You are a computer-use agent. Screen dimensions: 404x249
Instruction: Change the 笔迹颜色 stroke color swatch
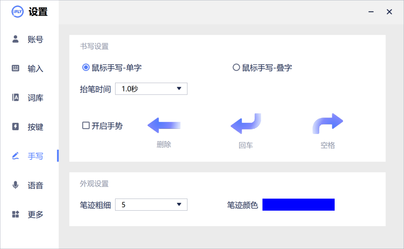click(299, 204)
